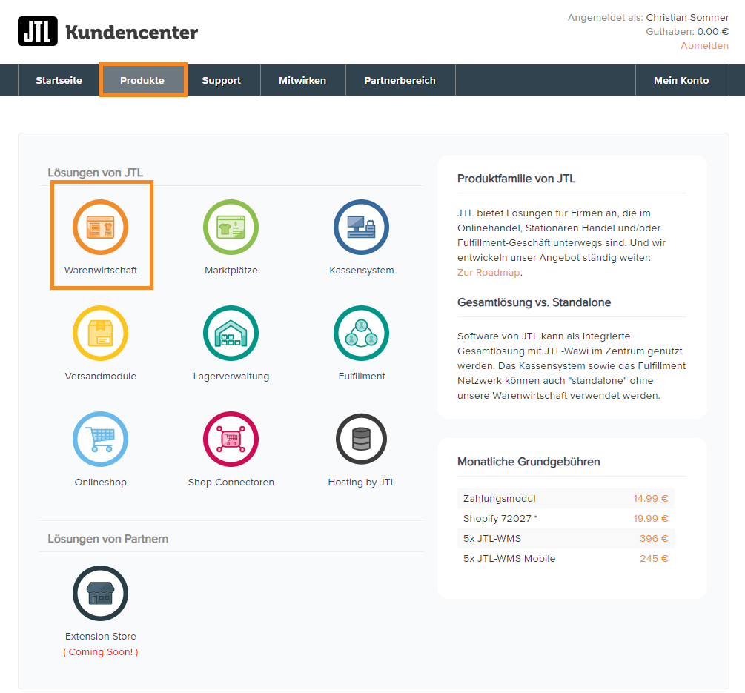Switch to the Support tab

222,80
